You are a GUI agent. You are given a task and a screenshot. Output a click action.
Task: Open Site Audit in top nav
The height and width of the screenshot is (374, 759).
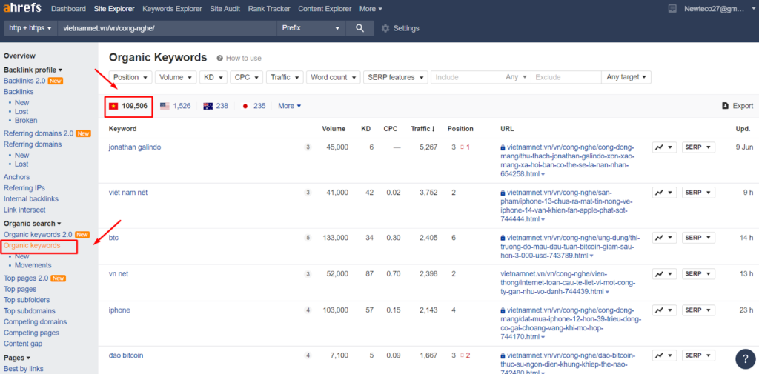(x=226, y=9)
